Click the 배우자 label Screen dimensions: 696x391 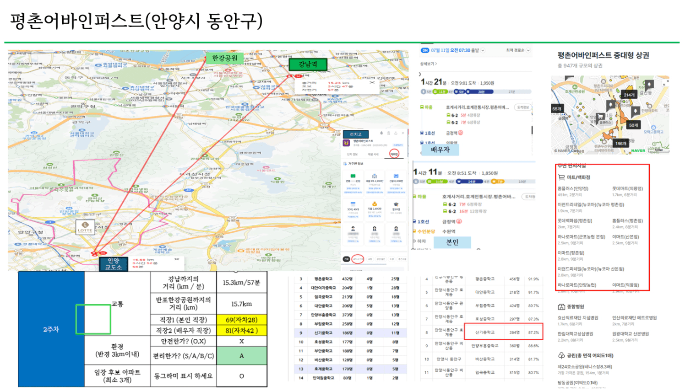tap(440, 150)
